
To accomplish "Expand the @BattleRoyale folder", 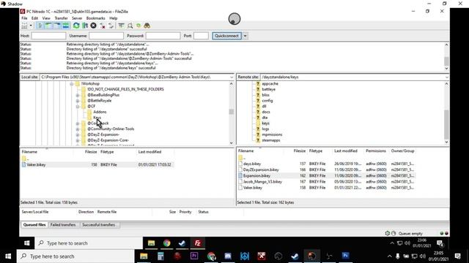I will (78, 101).
